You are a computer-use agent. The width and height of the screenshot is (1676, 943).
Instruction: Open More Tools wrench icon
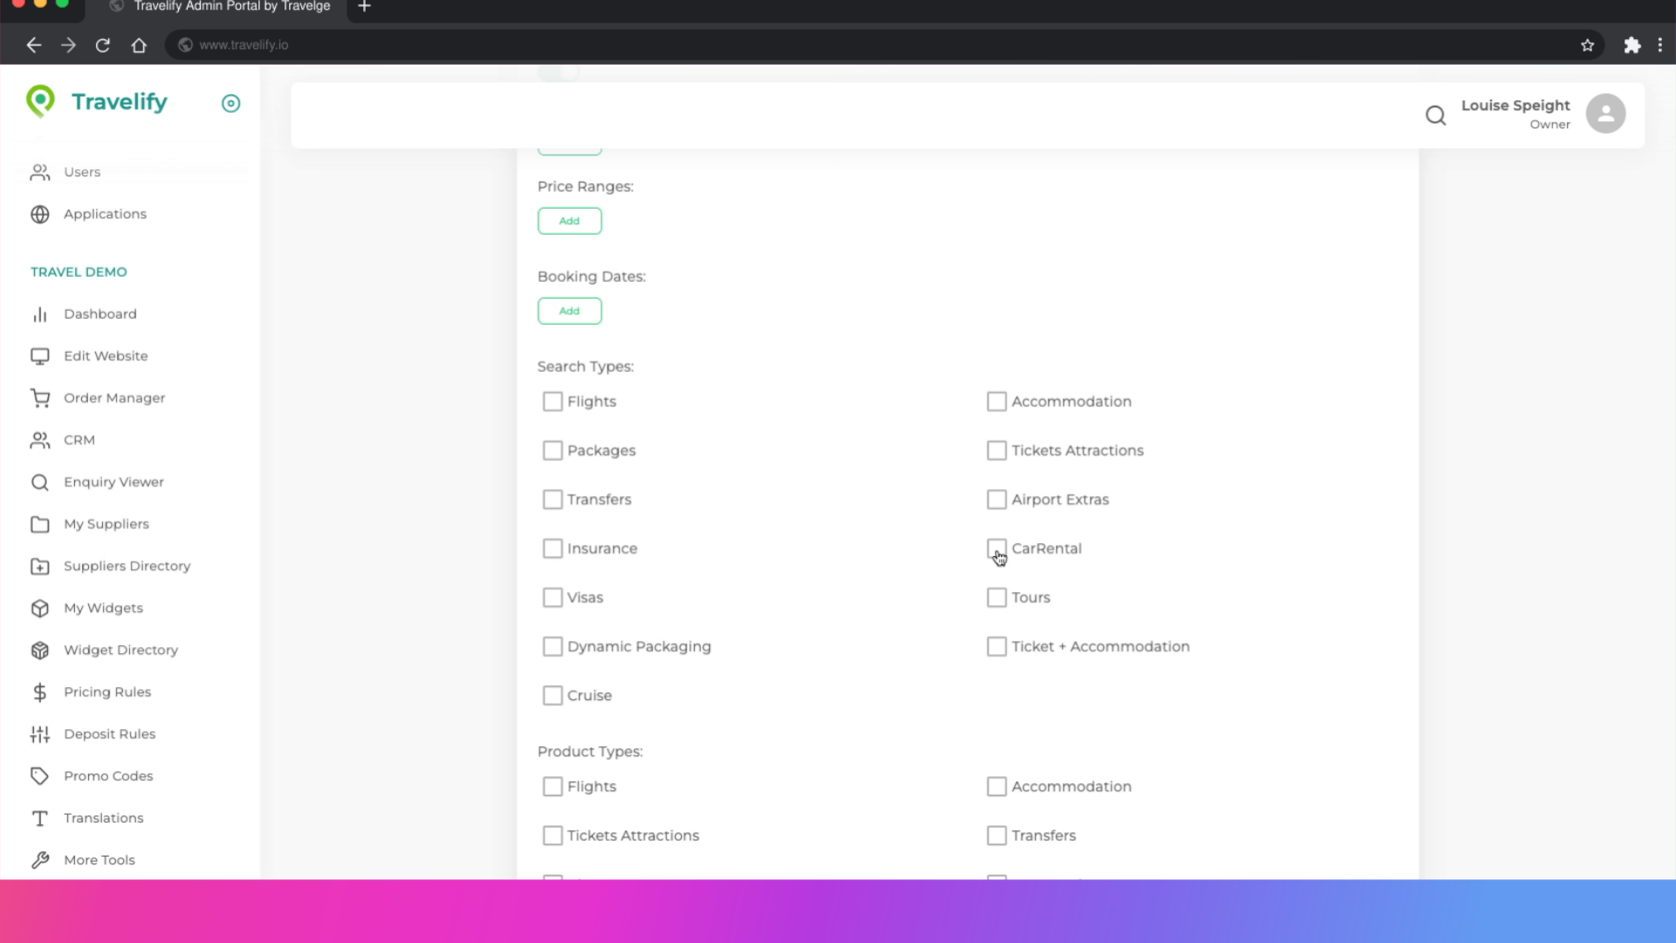[x=40, y=860]
